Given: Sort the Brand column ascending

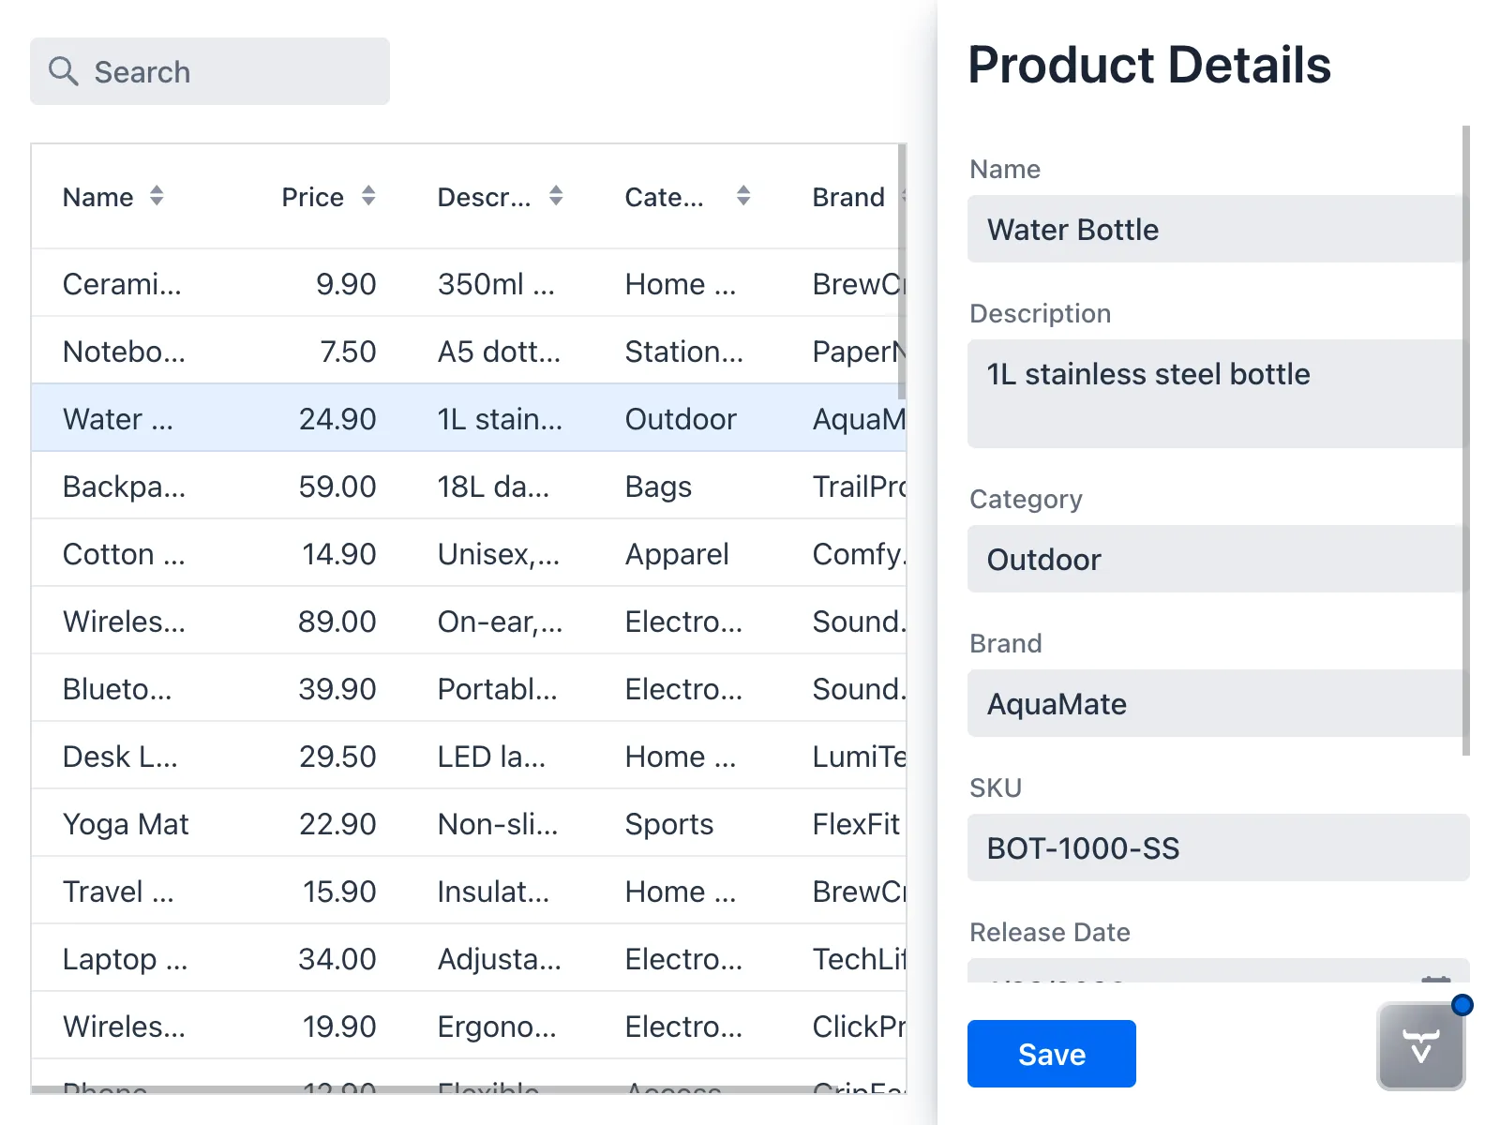Looking at the screenshot, I should (906, 197).
